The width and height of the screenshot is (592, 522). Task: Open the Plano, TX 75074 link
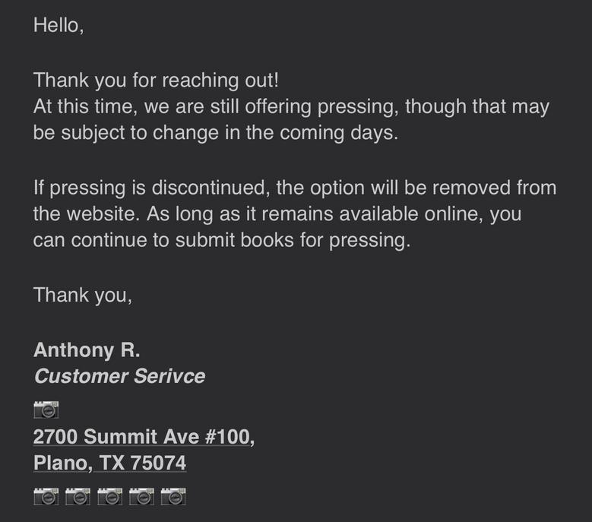pos(109,463)
